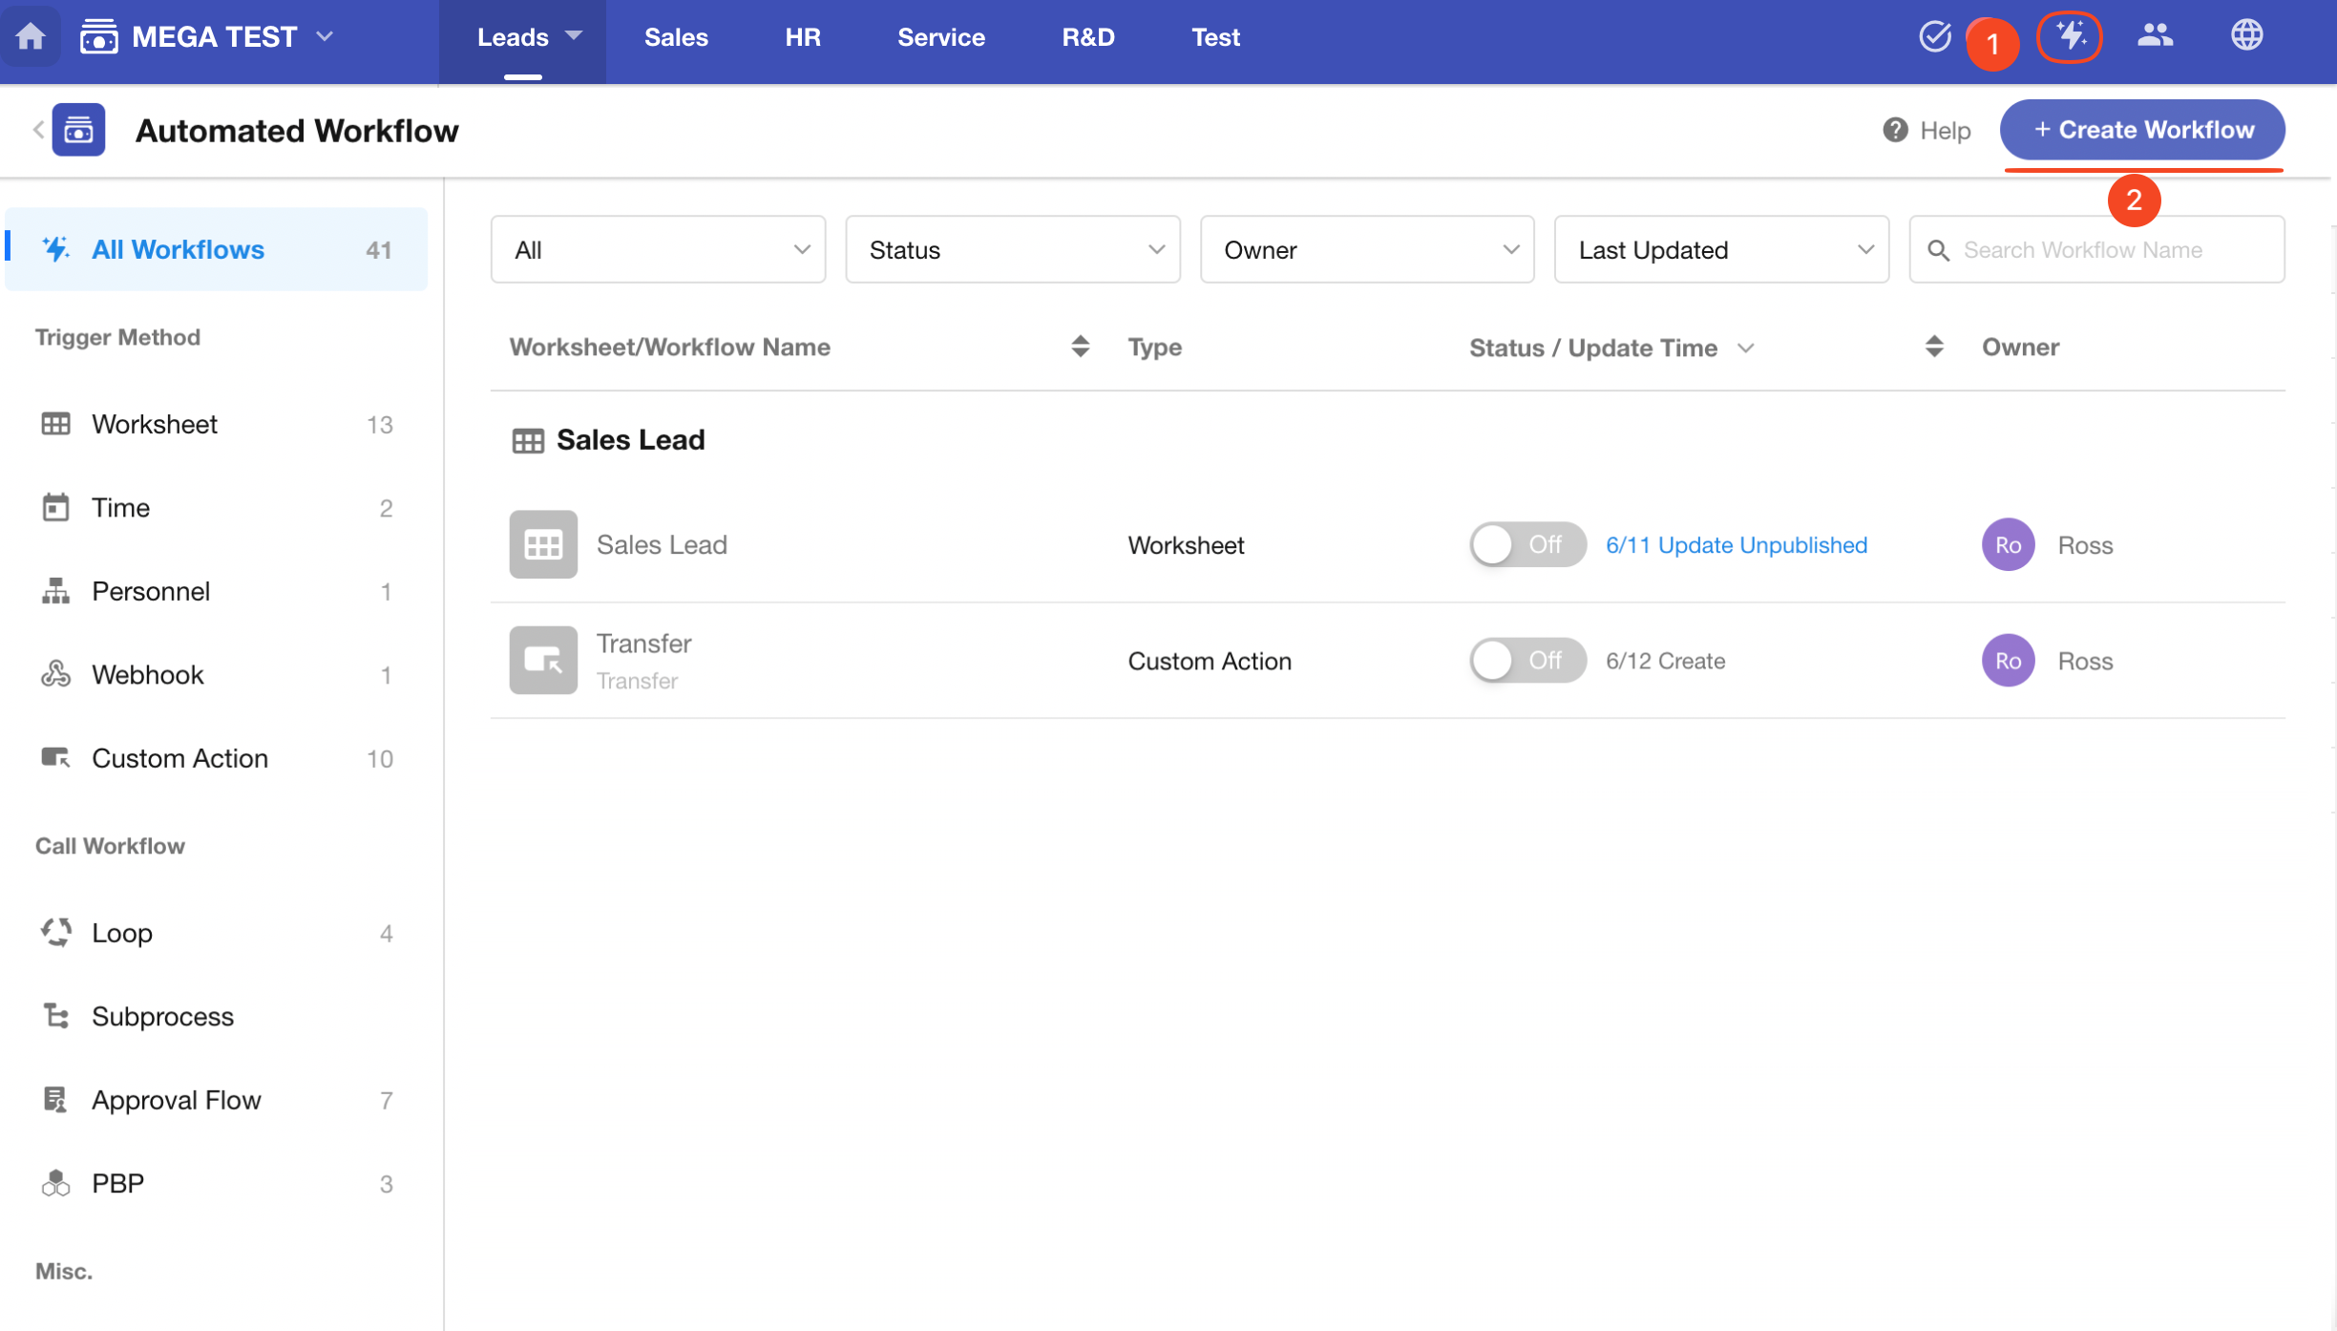Expand the Last Updated dropdown
Image resolution: width=2337 pixels, height=1331 pixels.
1721,249
